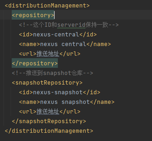Click the url line inside snapshotRepository block
The image size is (152, 141).
click(50, 112)
